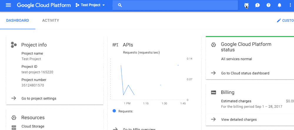This screenshot has width=294, height=130.
Task: Click the Cloud Storage bucket icon
Action: 14,127
